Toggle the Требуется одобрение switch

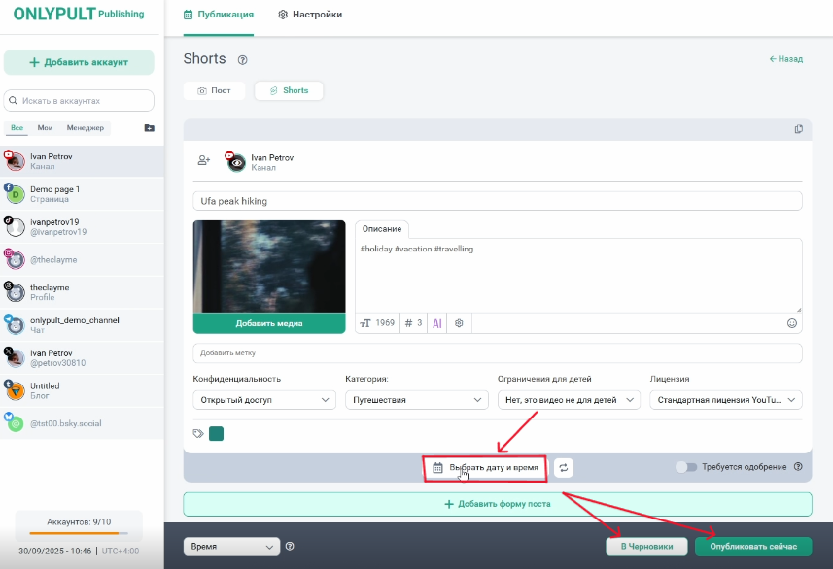point(687,467)
